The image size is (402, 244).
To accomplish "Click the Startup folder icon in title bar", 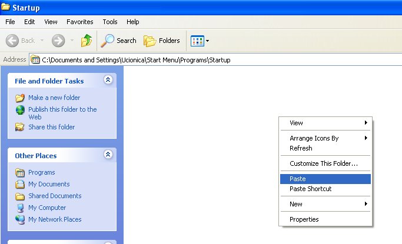I will tap(6, 7).
